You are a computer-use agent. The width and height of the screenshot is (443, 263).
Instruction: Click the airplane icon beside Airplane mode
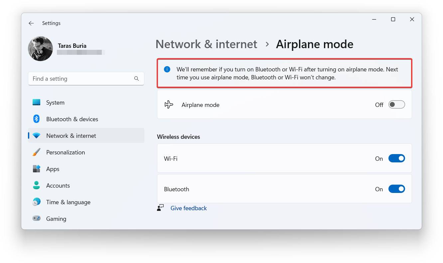(x=169, y=104)
